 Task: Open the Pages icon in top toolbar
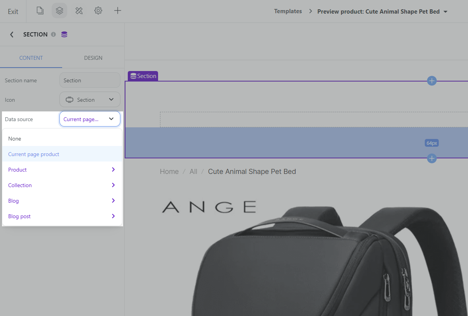coord(40,11)
